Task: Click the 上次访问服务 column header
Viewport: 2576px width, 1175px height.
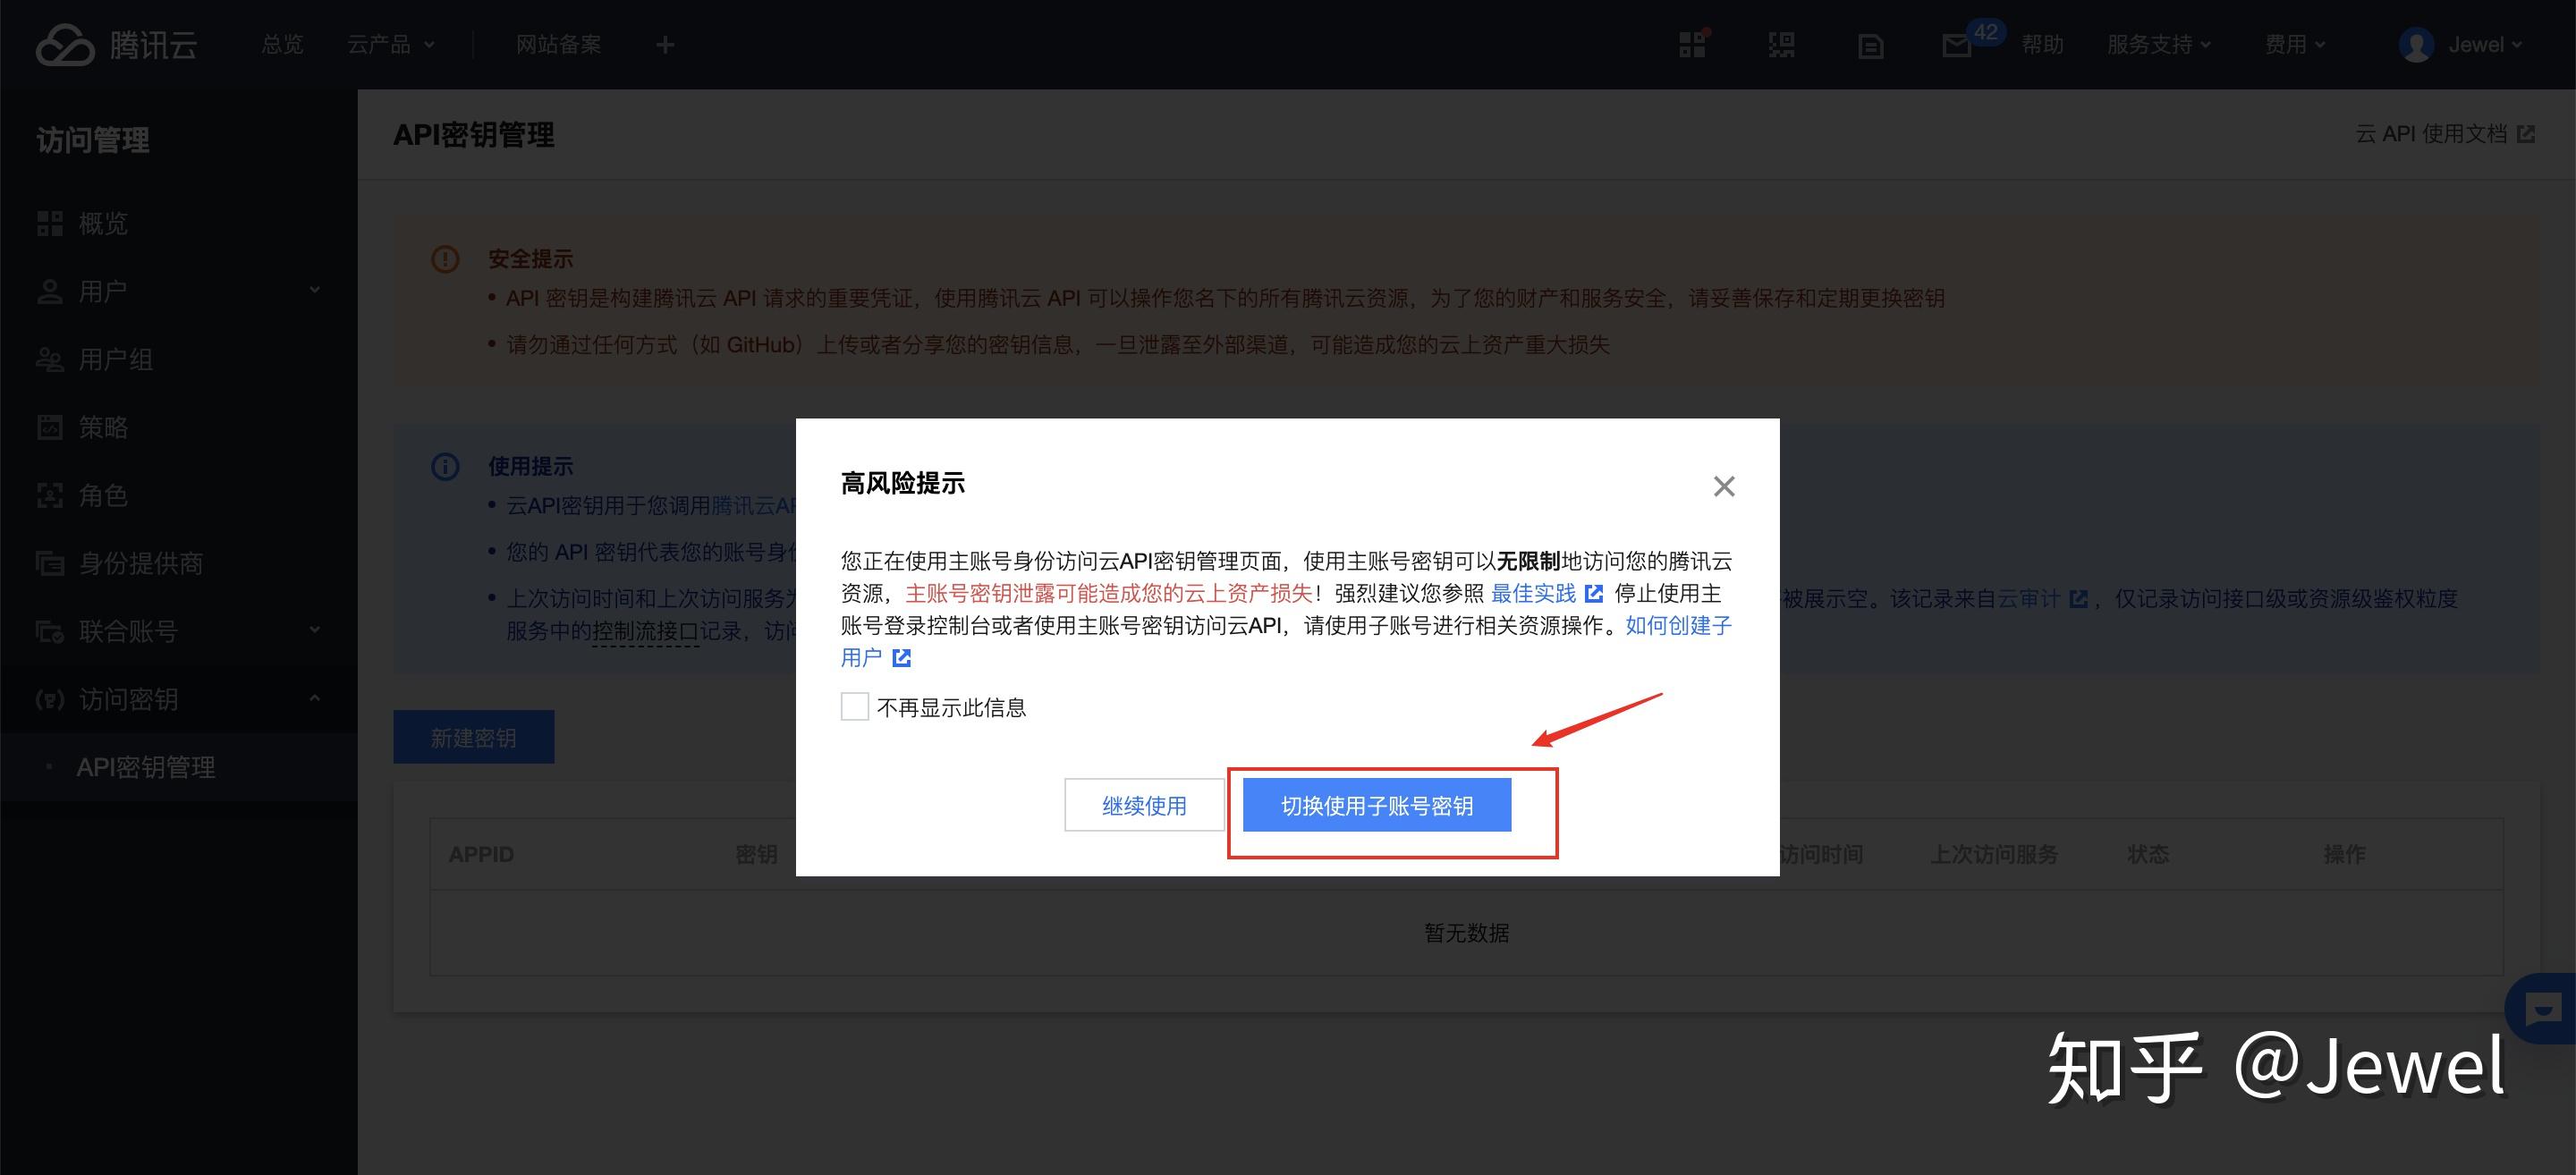Action: 1994,854
